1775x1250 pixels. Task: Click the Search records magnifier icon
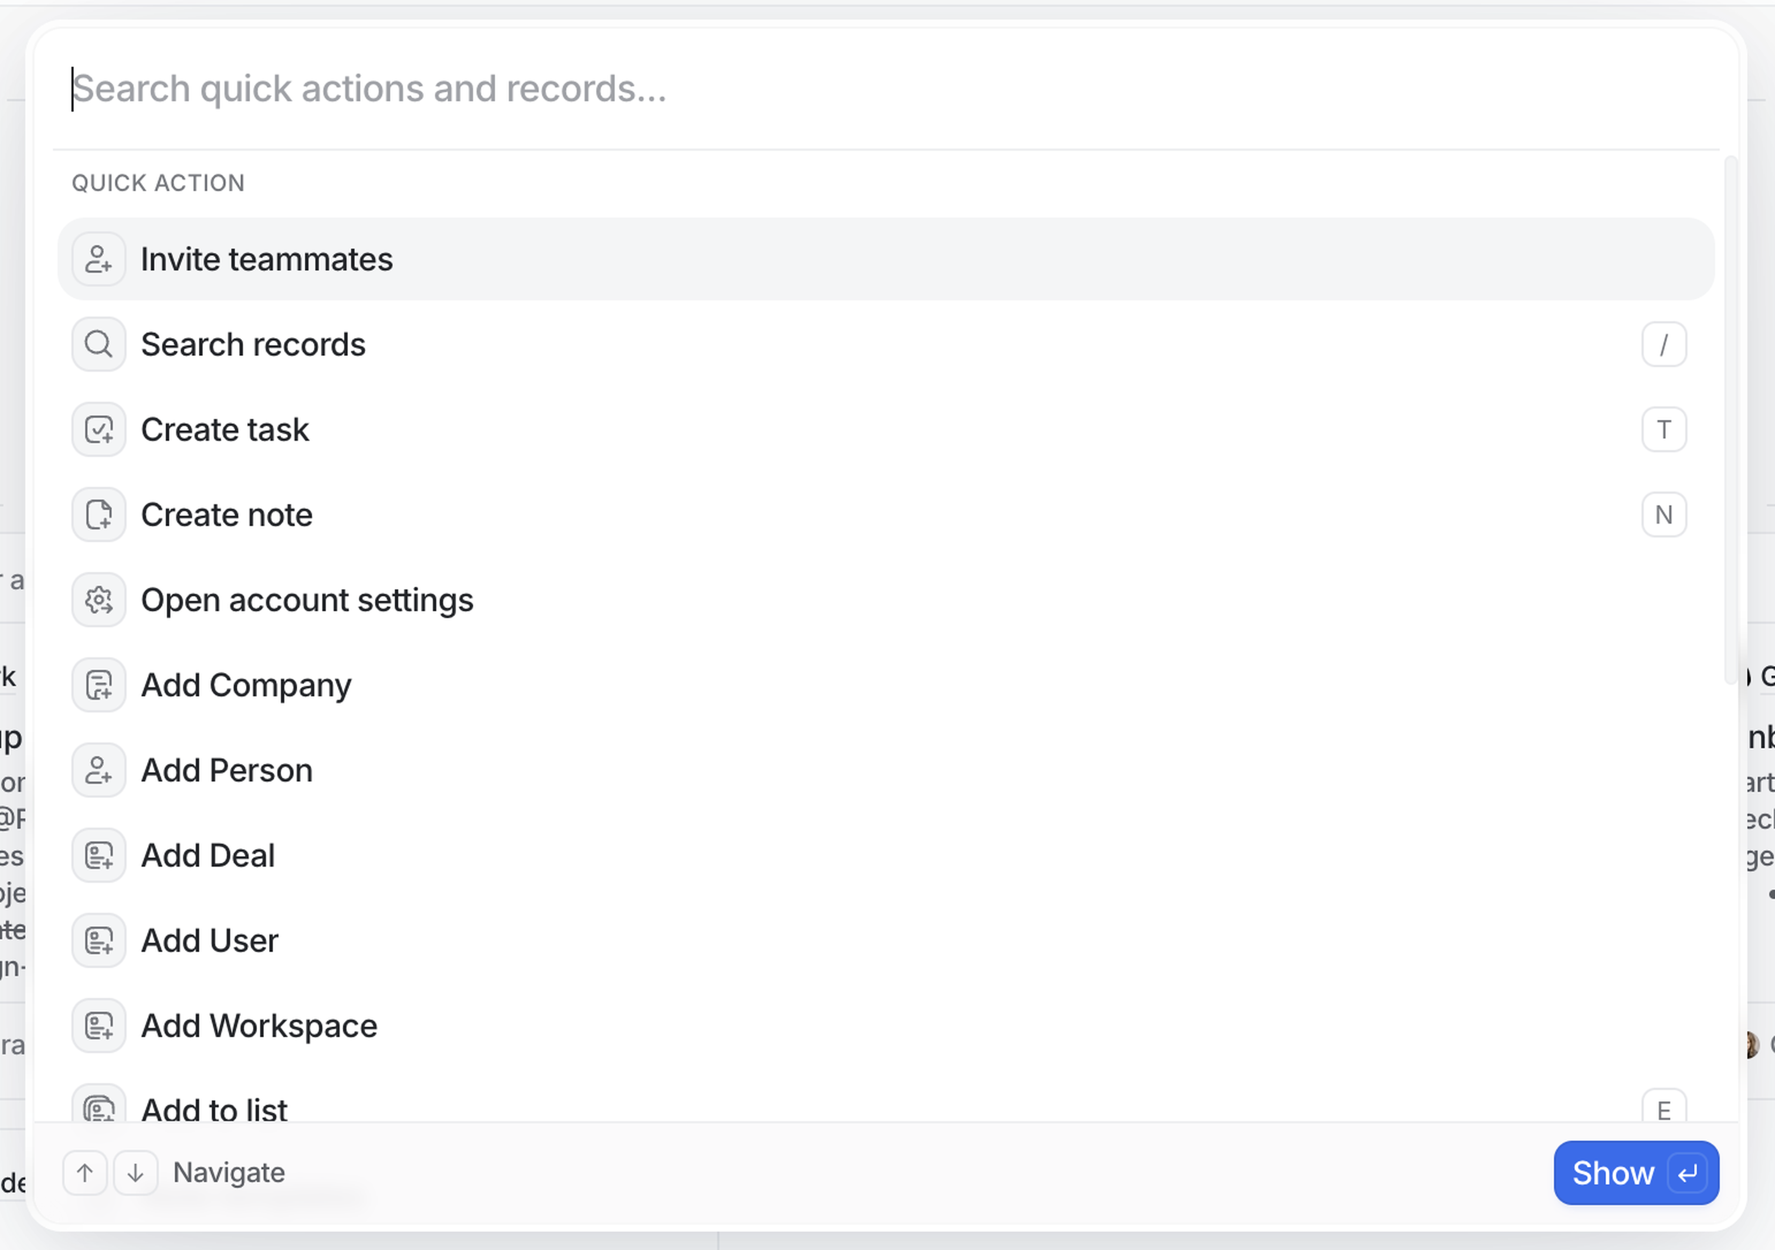(98, 344)
